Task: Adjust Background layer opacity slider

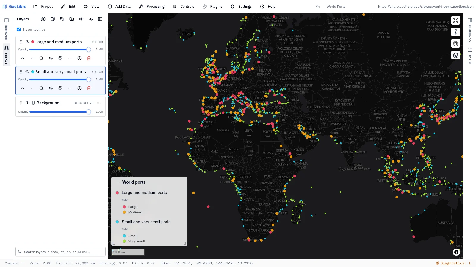Action: coord(60,112)
